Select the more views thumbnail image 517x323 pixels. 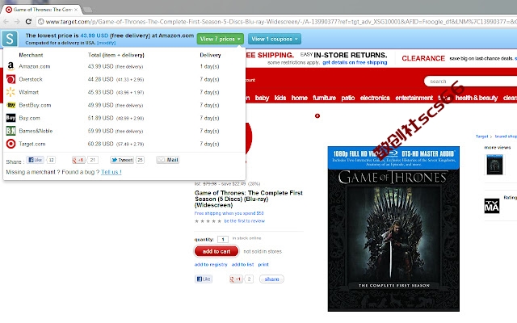pyautogui.click(x=494, y=165)
